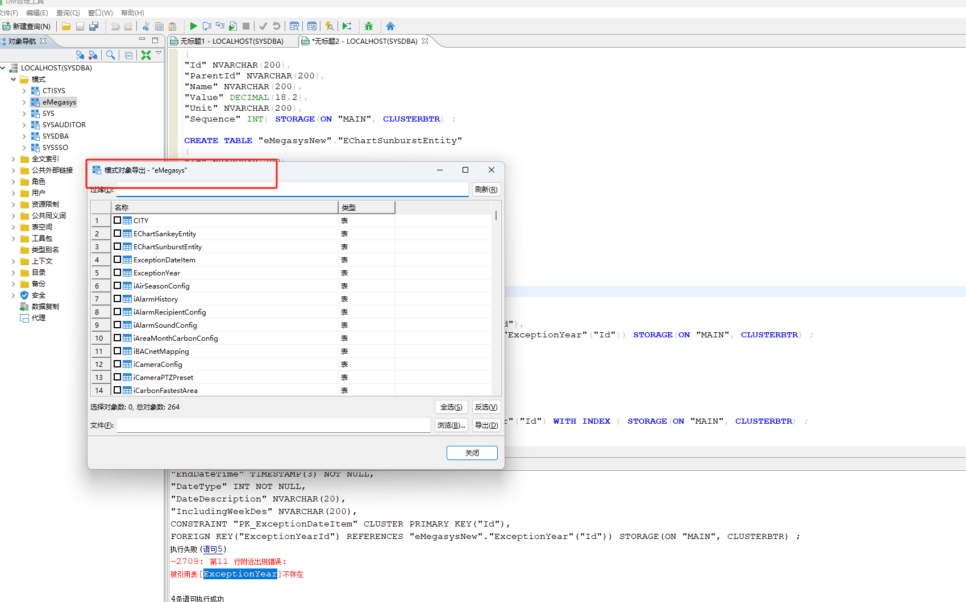Expand the 全文索引 folder

point(13,159)
